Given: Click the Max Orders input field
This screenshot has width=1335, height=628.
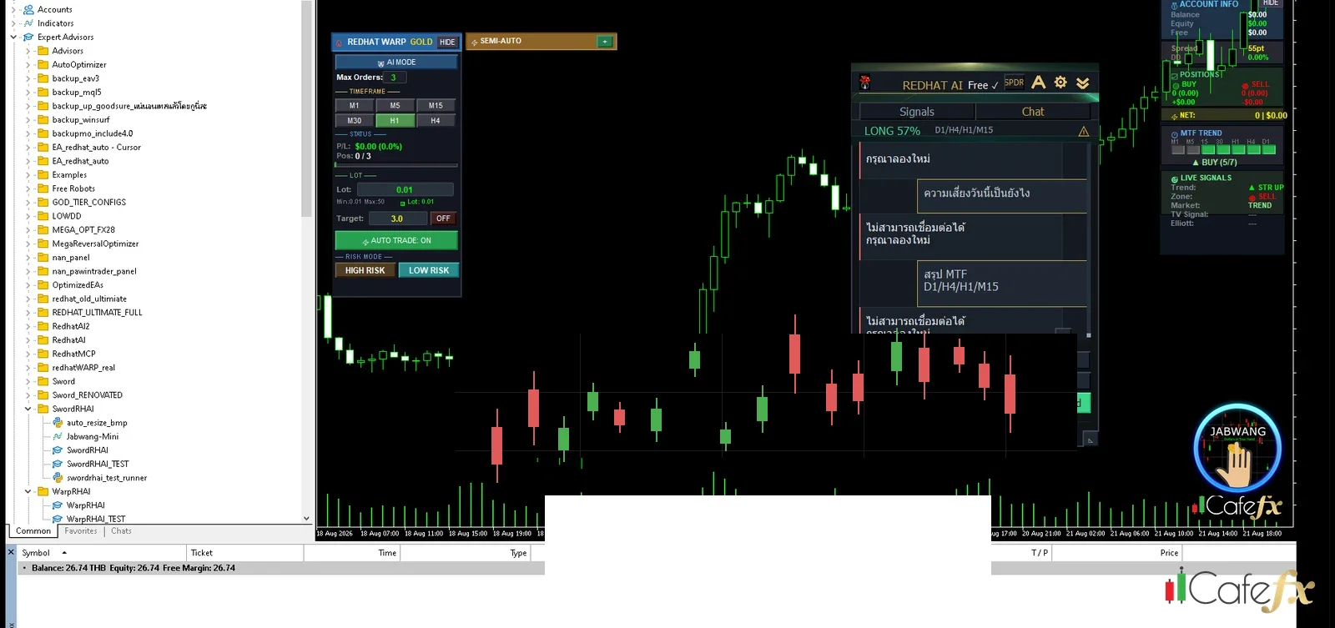Looking at the screenshot, I should click(396, 78).
